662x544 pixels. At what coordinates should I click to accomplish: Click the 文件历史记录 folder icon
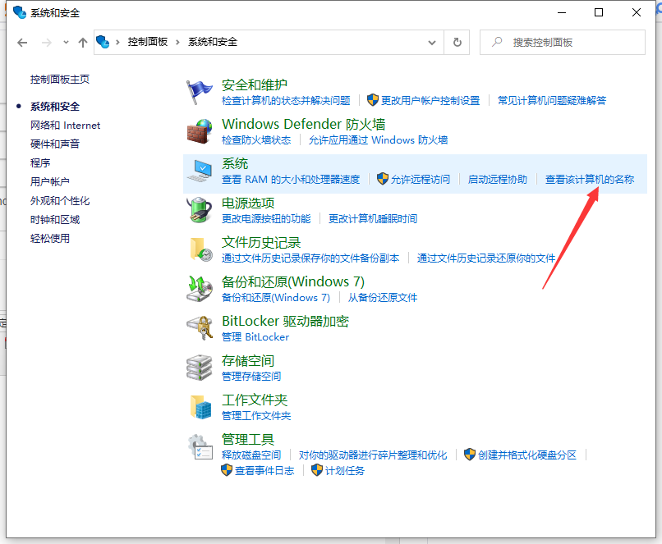(199, 249)
